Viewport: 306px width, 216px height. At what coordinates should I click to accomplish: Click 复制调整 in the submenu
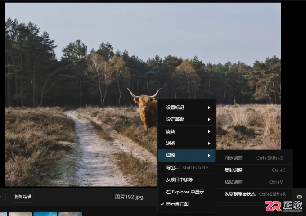254,170
